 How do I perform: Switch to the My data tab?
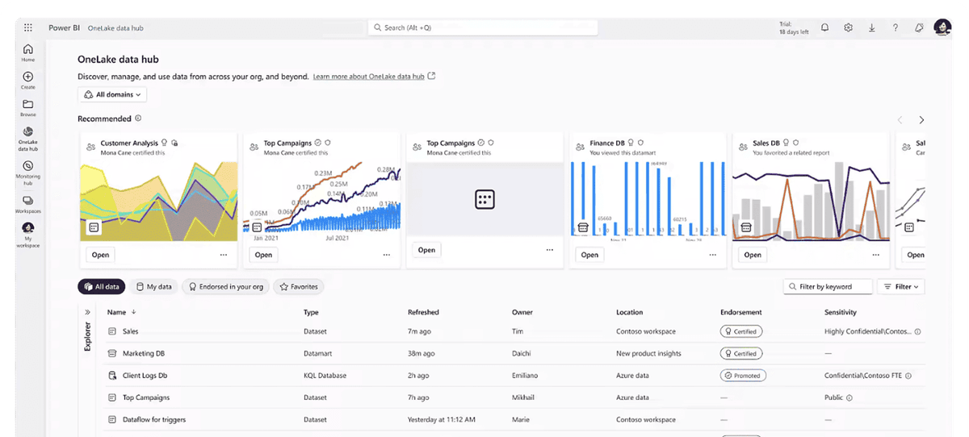[153, 286]
